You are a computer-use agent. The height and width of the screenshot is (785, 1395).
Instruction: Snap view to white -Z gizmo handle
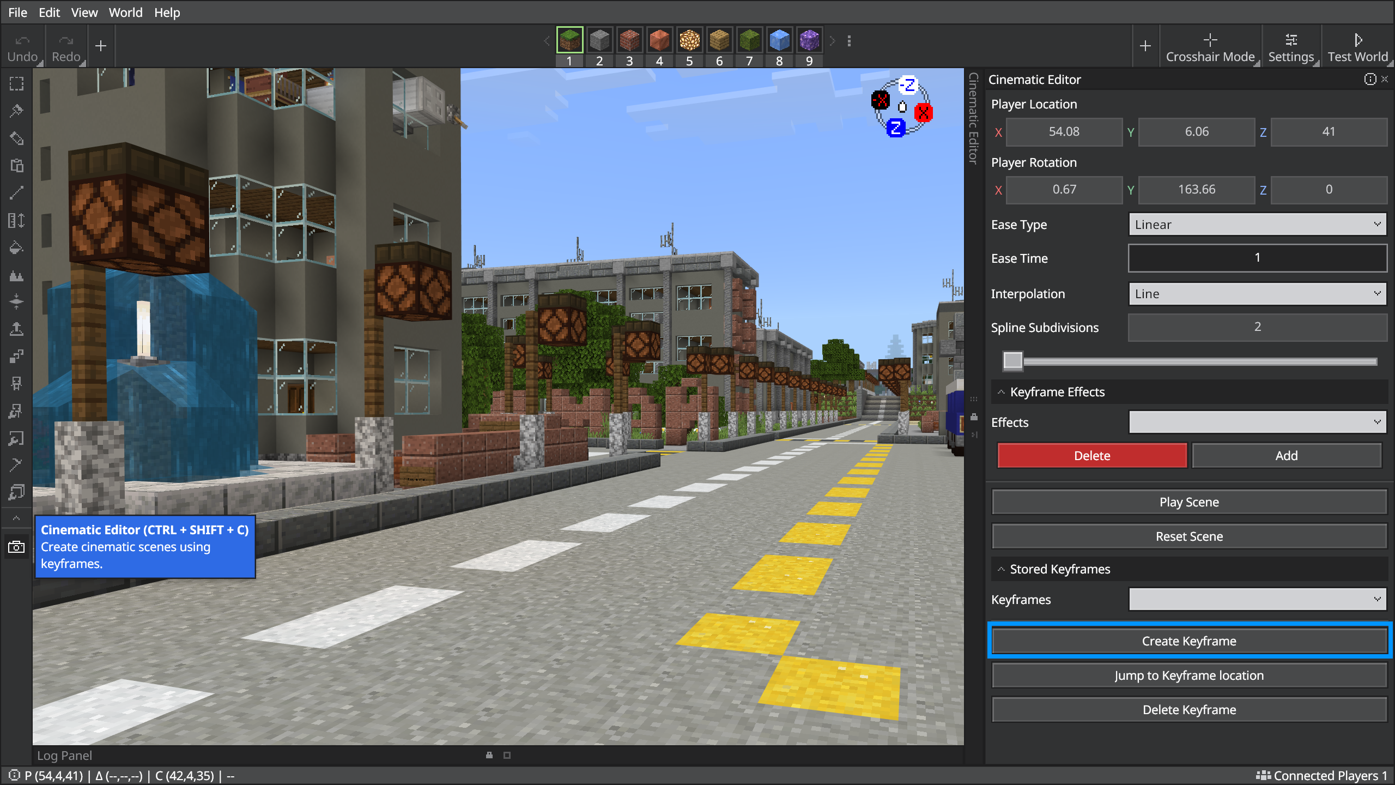(x=908, y=85)
